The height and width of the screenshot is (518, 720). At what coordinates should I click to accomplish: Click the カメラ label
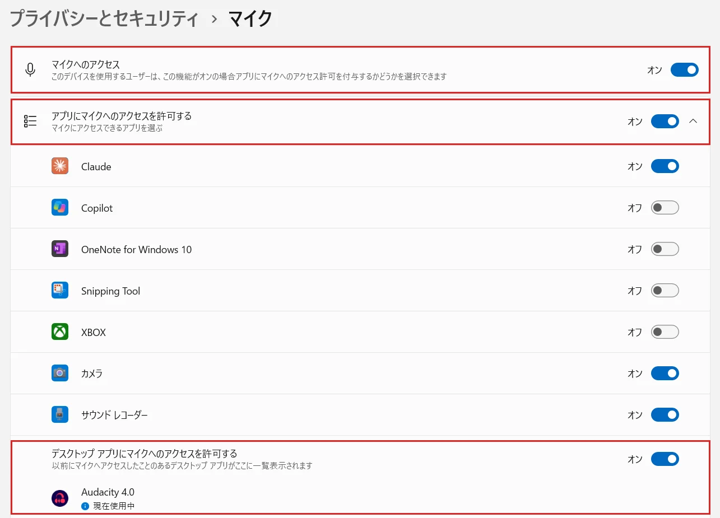tap(92, 374)
